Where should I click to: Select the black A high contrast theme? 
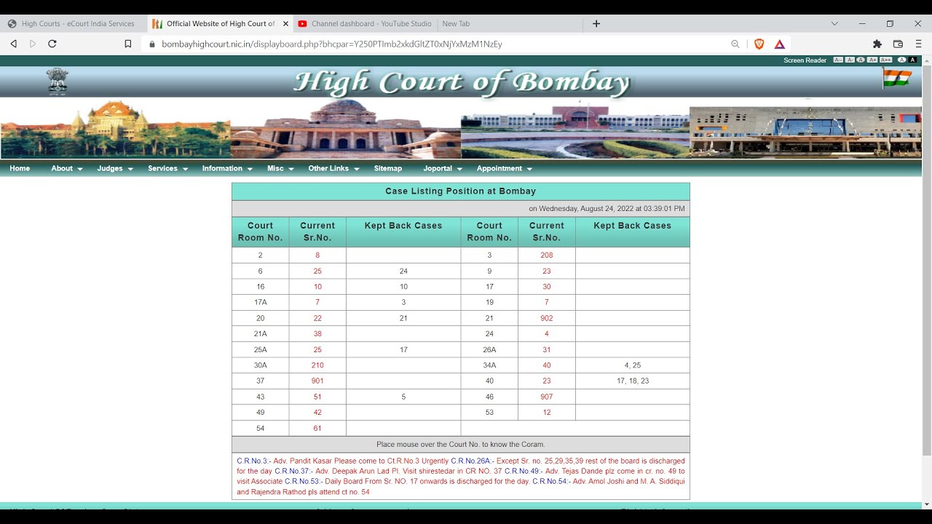[912, 60]
